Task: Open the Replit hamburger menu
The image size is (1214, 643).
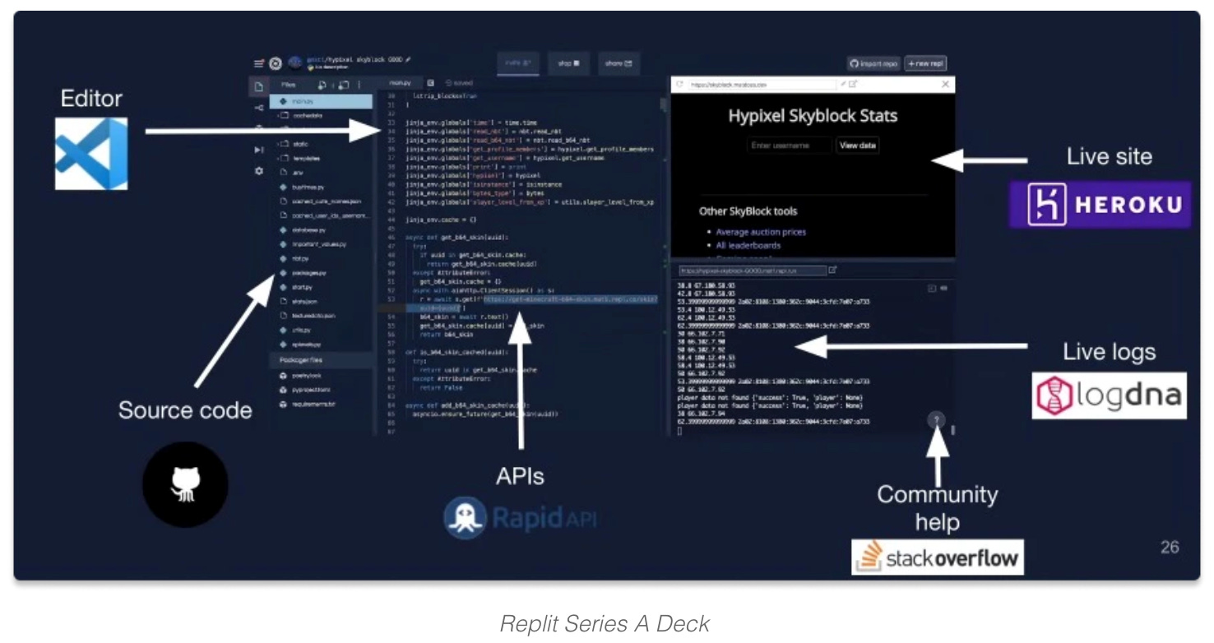Action: pos(258,63)
